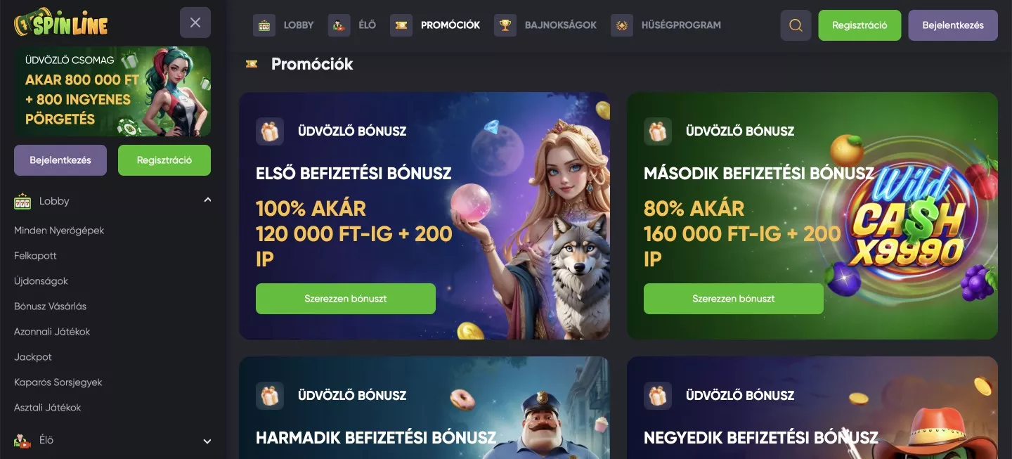Open Bónusz Vásárlás in the sidebar
The width and height of the screenshot is (1012, 459).
(x=51, y=306)
